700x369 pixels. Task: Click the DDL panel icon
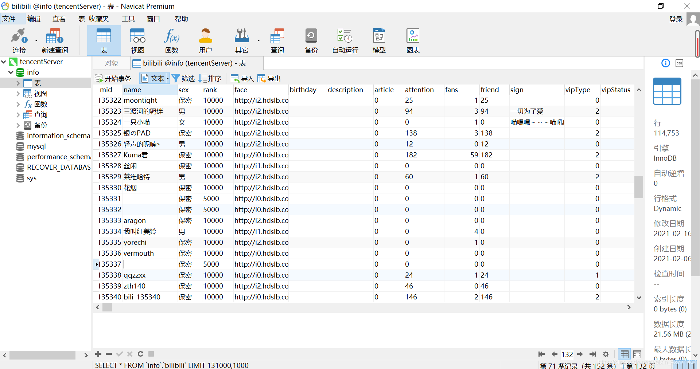679,63
